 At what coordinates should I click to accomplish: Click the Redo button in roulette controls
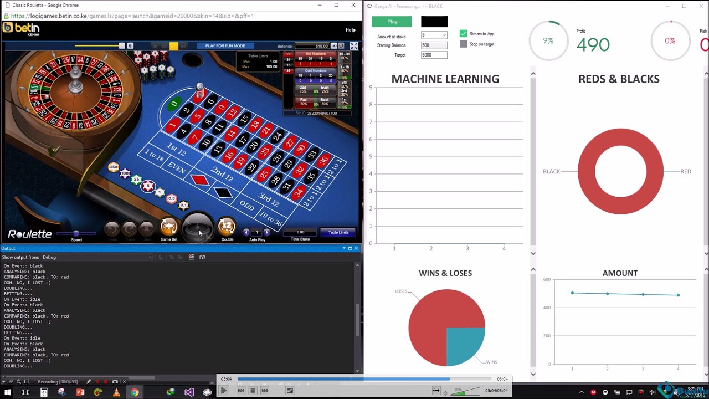point(129,228)
